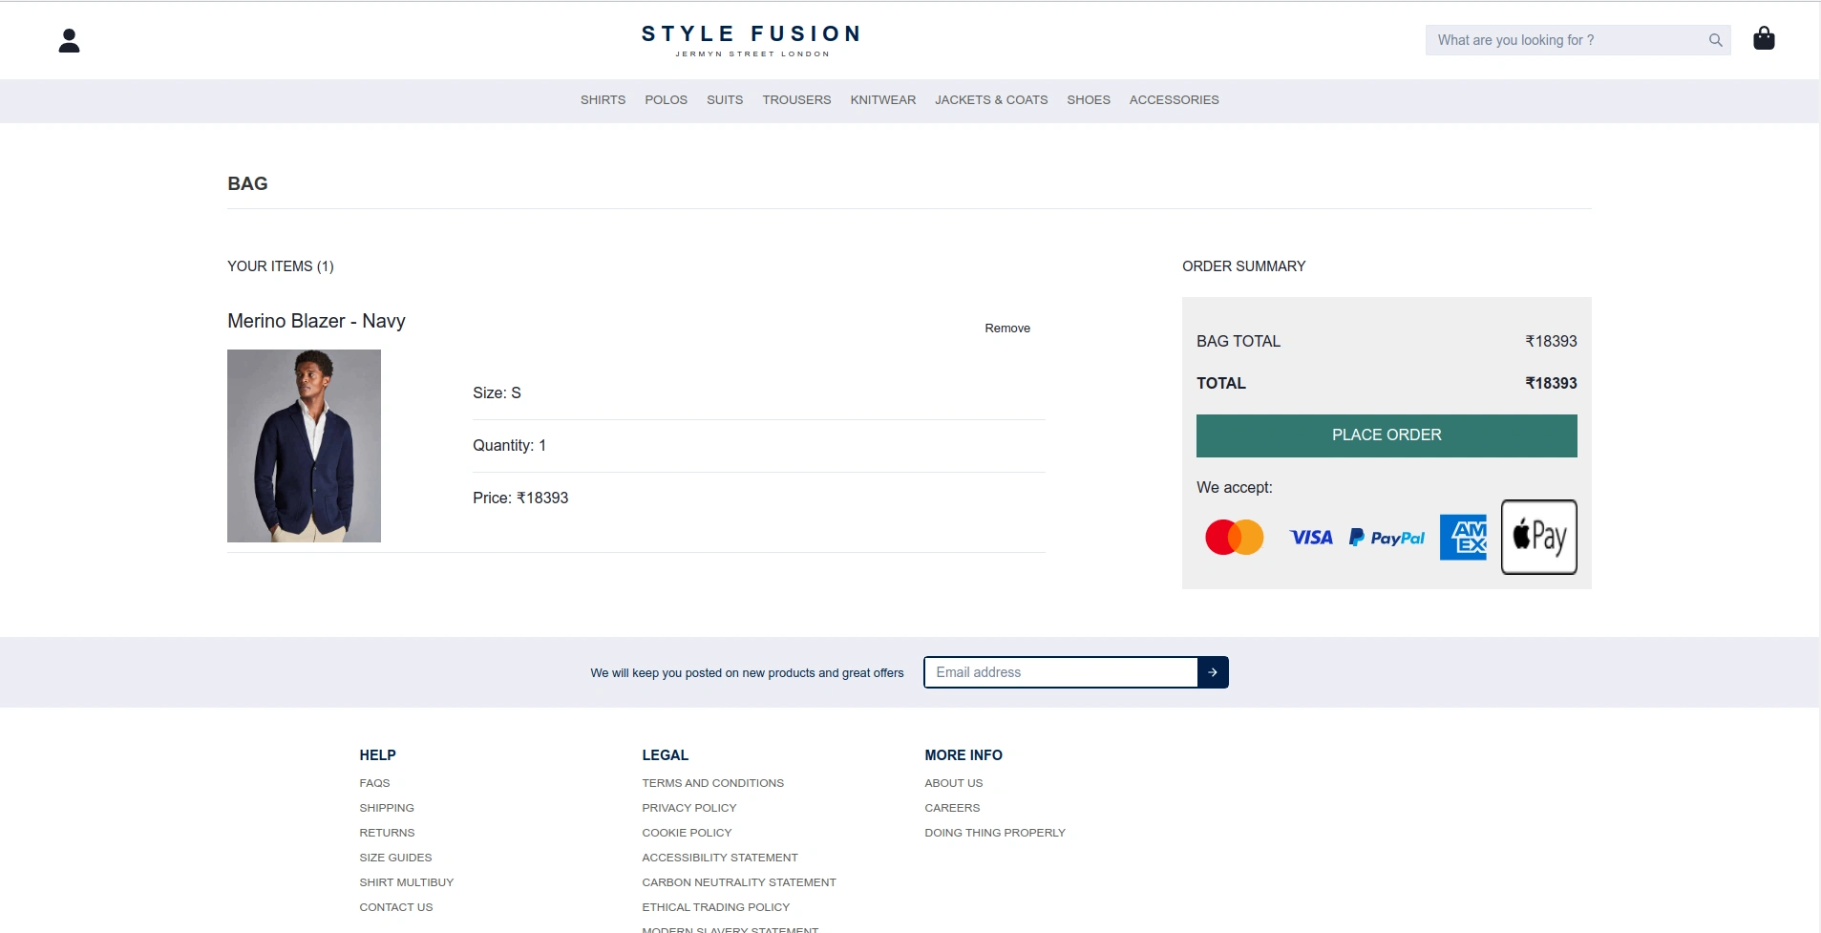Open the Merino Blazer product image
Screen dimensions: 1821x933
point(304,446)
